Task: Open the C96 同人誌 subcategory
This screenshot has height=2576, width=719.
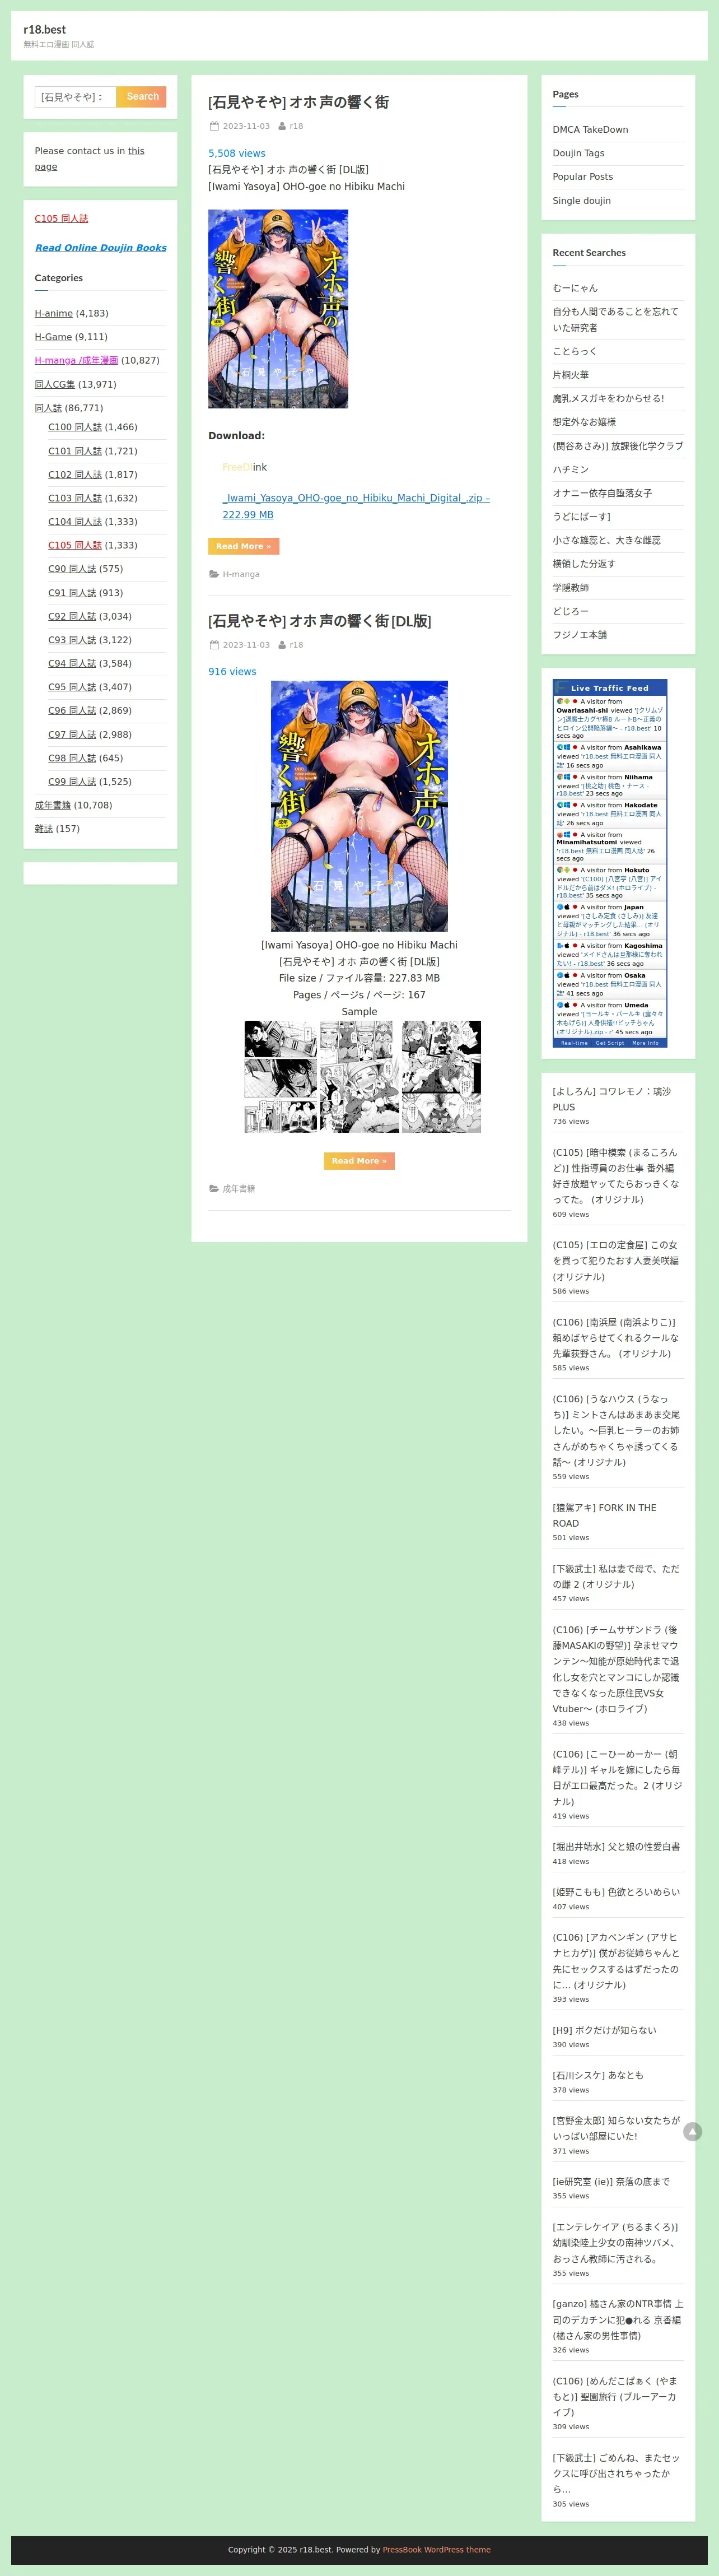Action: pyautogui.click(x=72, y=711)
